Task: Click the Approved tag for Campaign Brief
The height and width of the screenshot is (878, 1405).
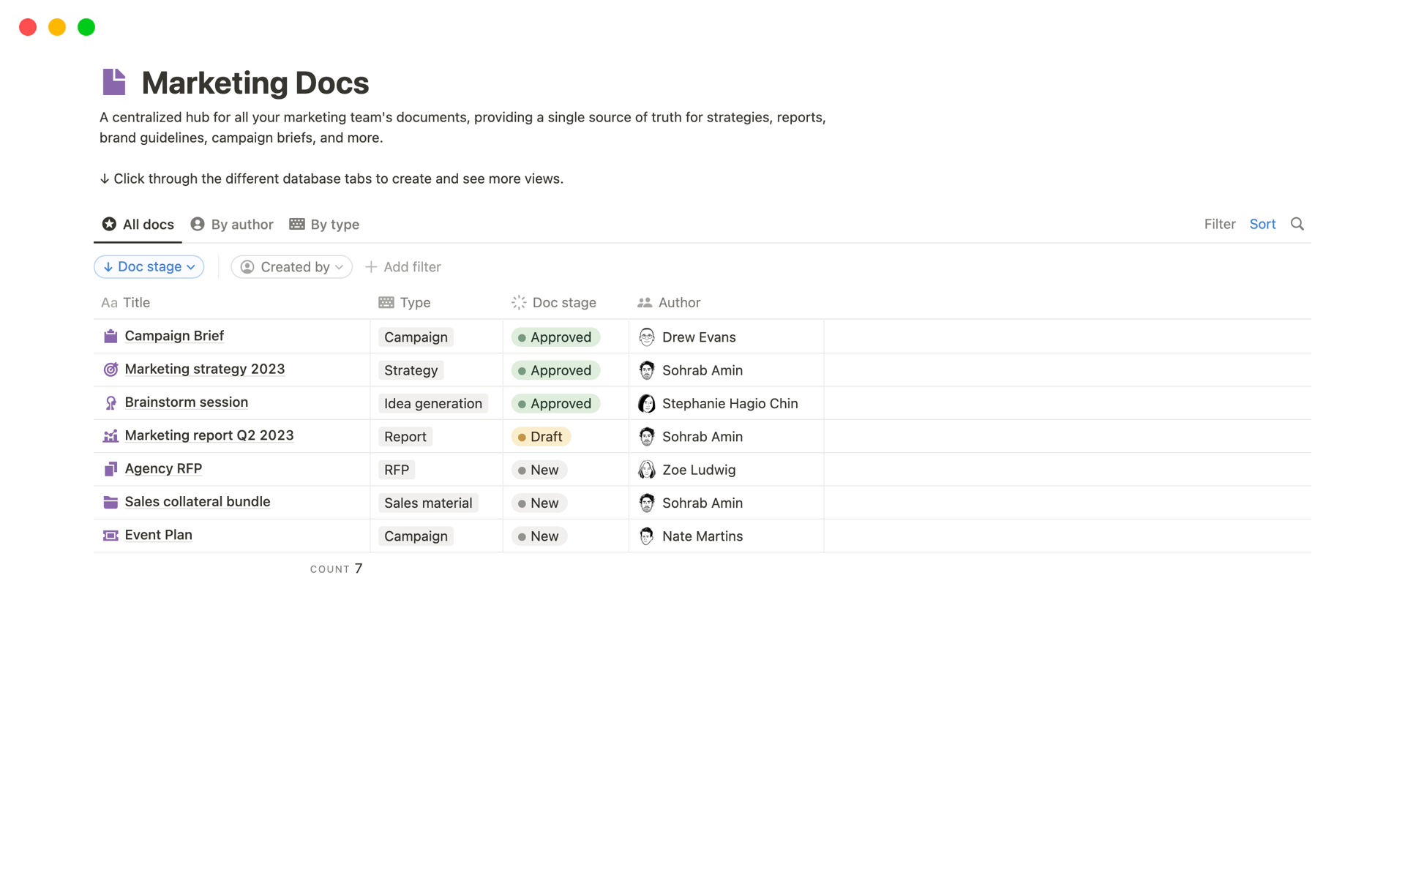Action: pos(555,337)
